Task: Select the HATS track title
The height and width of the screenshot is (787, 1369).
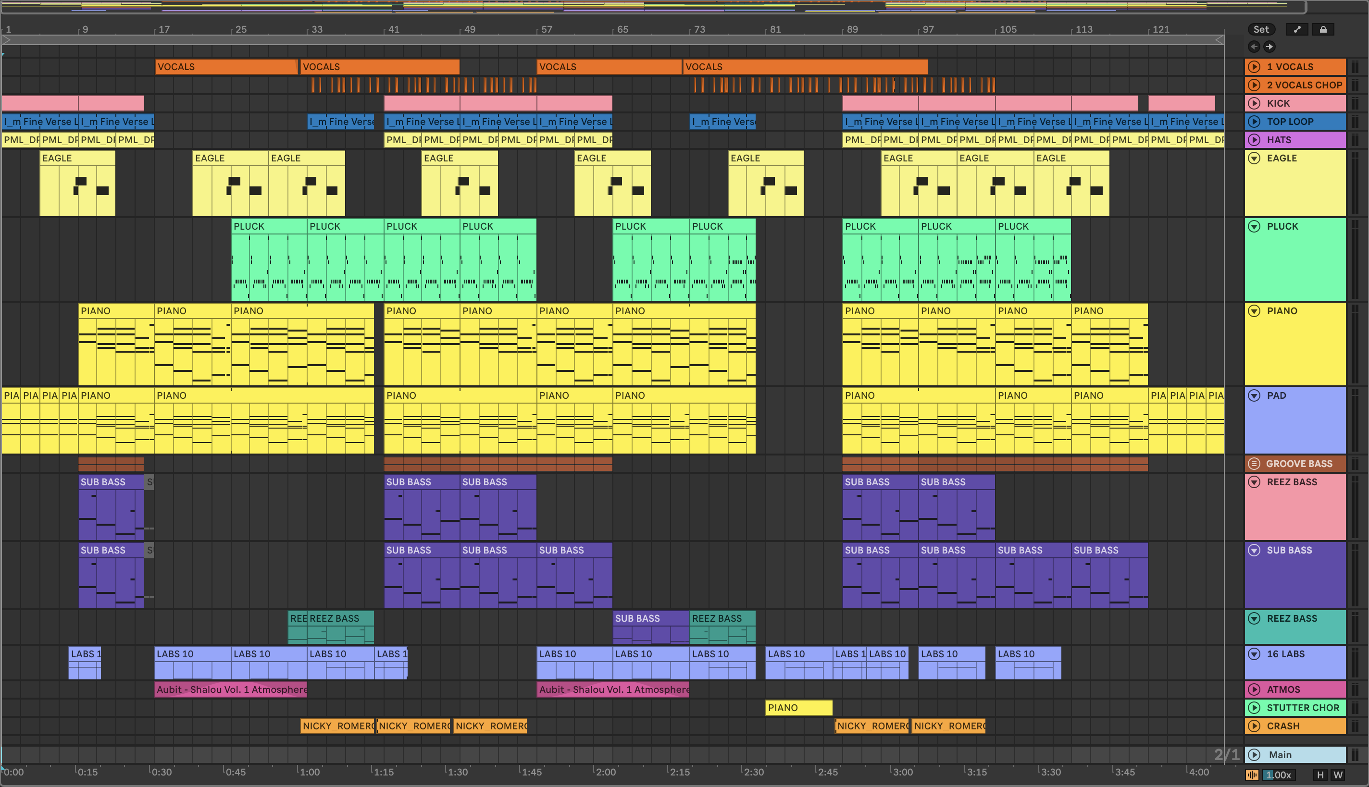Action: (1279, 140)
